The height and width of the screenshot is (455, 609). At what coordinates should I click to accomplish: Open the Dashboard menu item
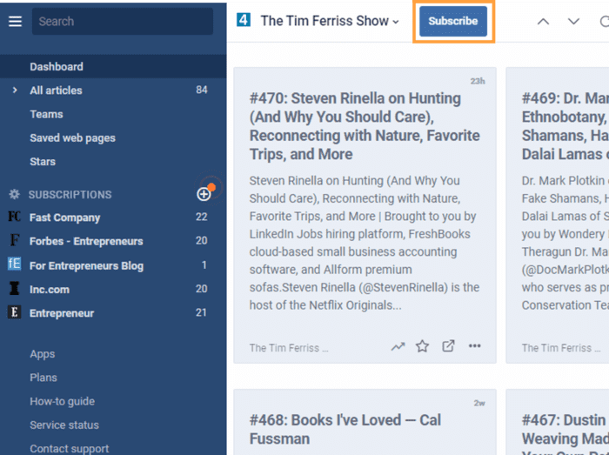pos(113,66)
